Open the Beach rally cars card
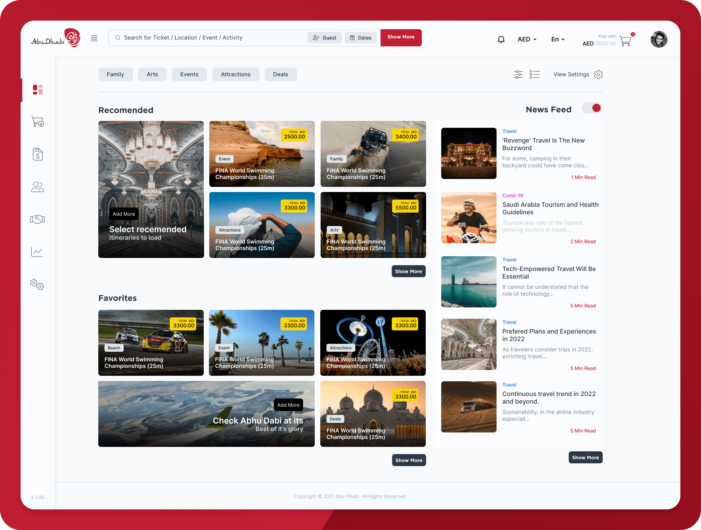The height and width of the screenshot is (530, 701). pos(151,343)
